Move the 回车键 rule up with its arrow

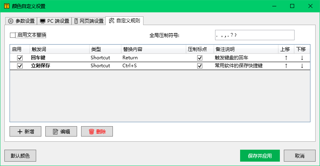click(x=286, y=58)
